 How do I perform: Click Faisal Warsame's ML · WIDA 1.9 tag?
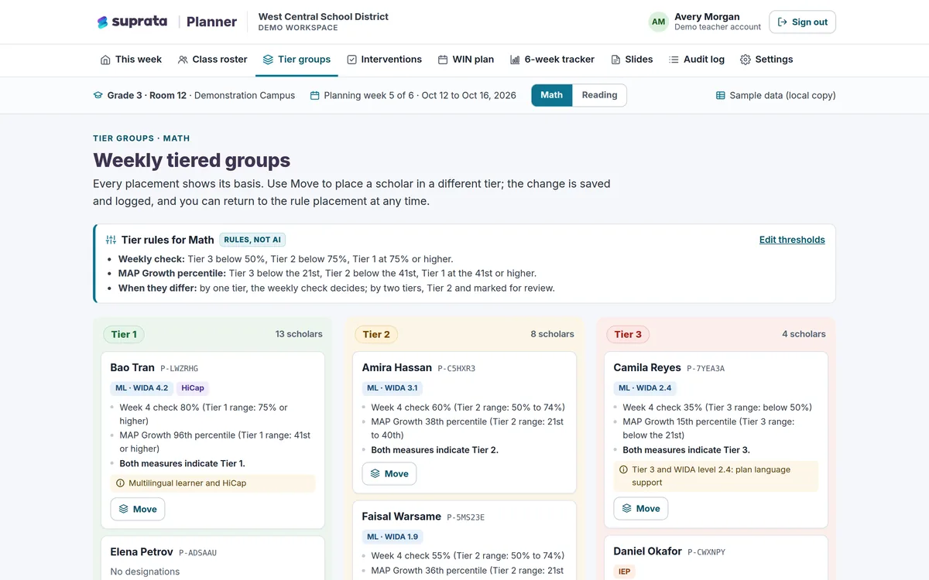pyautogui.click(x=393, y=537)
